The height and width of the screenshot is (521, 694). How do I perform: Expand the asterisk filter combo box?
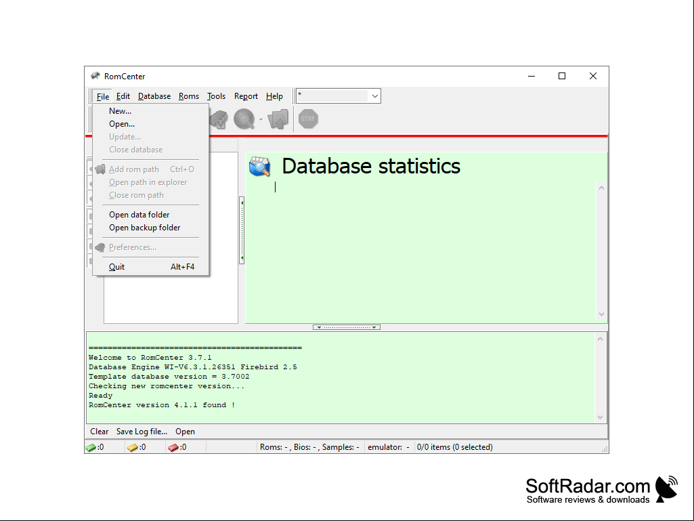click(374, 96)
